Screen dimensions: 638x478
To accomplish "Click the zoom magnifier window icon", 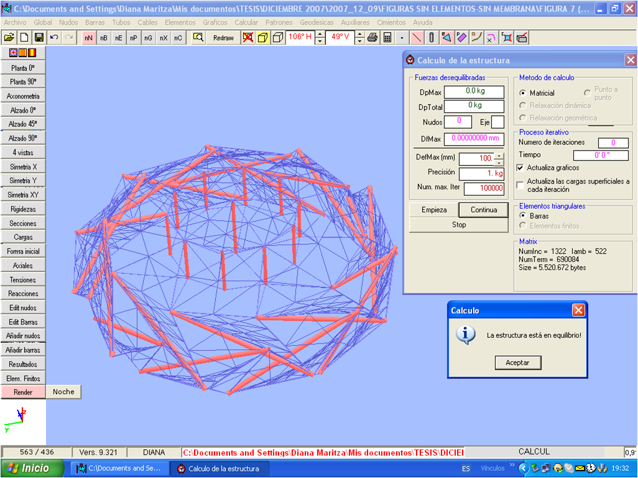I will (198, 37).
